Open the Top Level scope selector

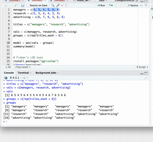[x=23, y=67]
